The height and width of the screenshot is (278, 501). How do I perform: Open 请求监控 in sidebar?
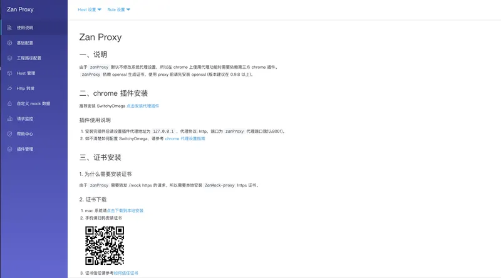[x=34, y=119]
